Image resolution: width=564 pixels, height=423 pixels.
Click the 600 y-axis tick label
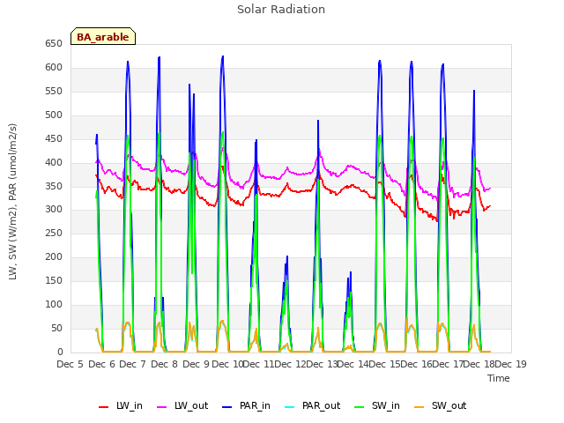(54, 68)
